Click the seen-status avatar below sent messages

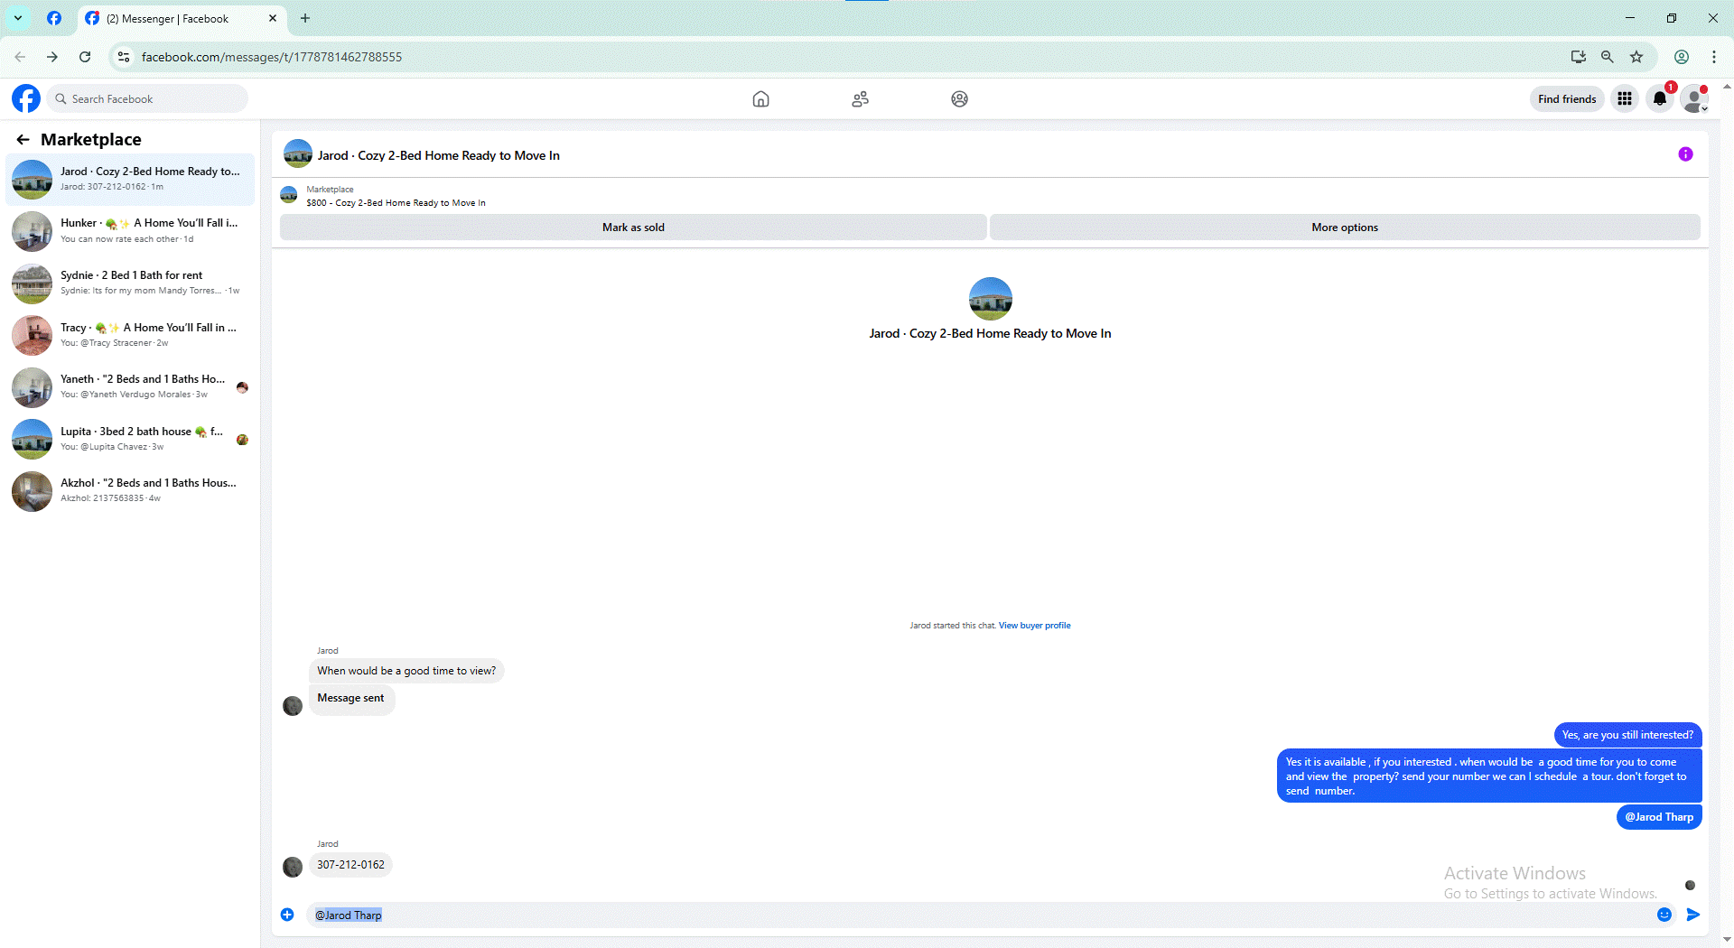[1690, 885]
